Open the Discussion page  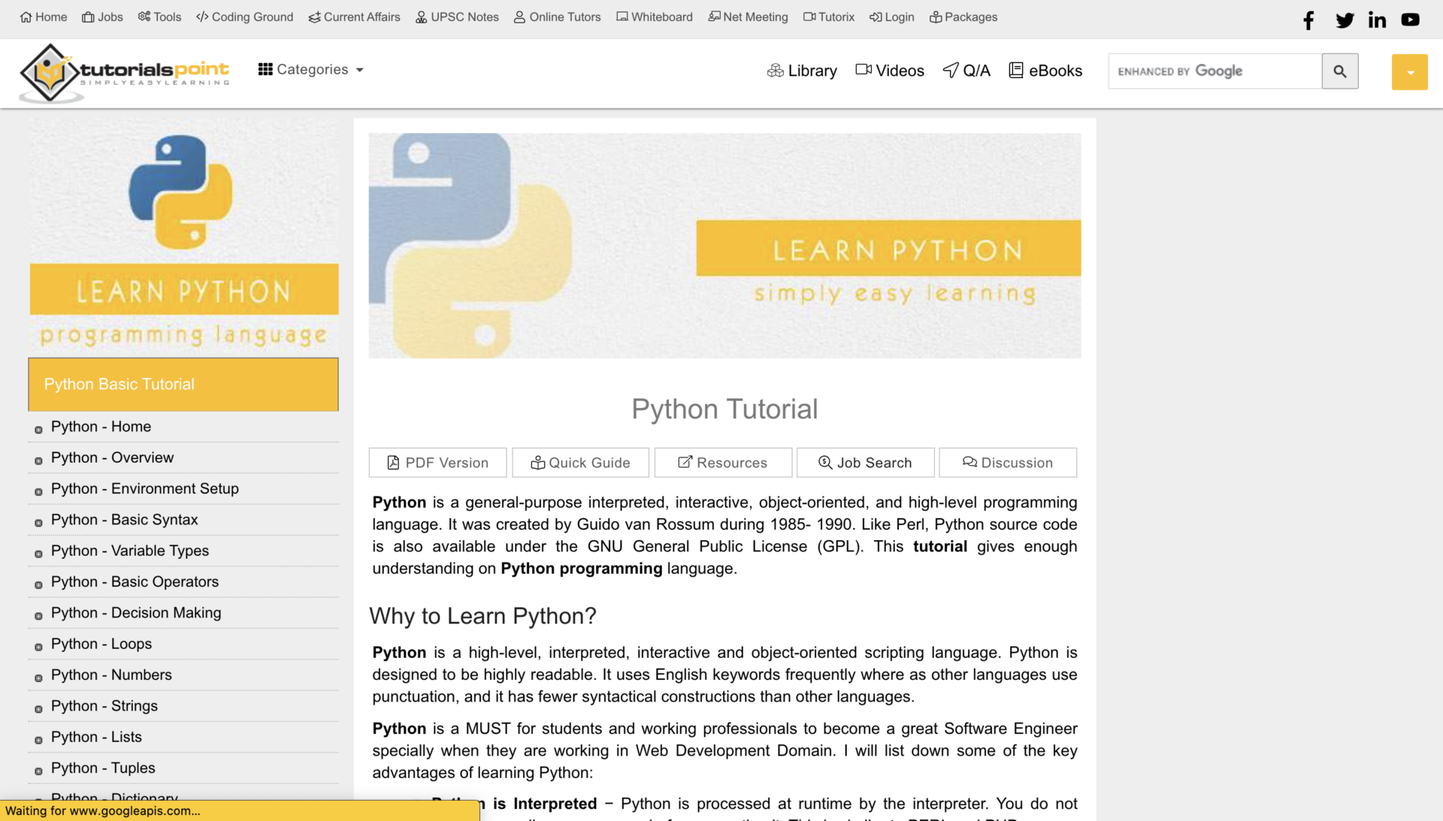point(1008,462)
